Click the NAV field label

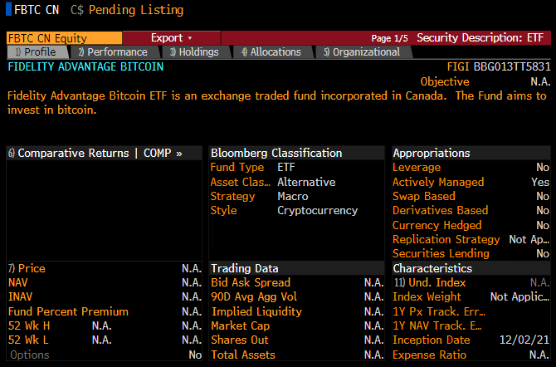pos(18,282)
